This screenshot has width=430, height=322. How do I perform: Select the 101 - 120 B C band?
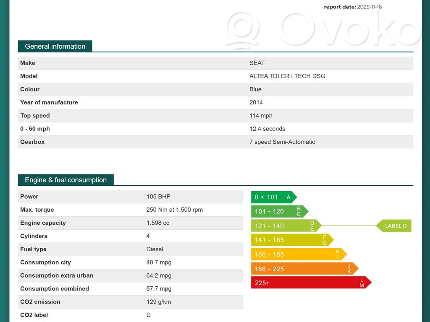coord(280,211)
